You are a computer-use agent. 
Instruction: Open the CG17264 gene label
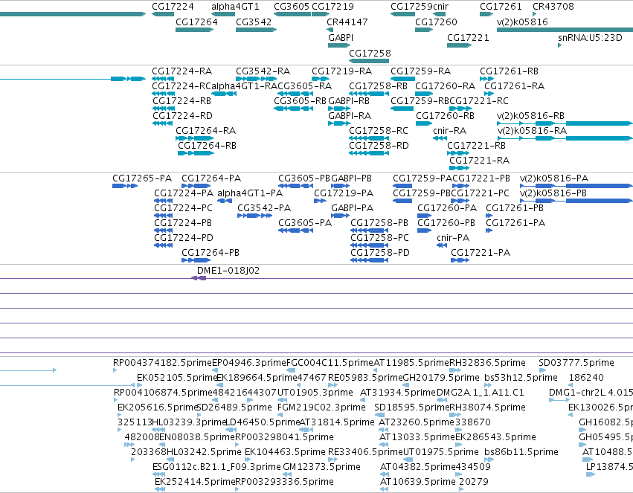pyautogui.click(x=196, y=22)
